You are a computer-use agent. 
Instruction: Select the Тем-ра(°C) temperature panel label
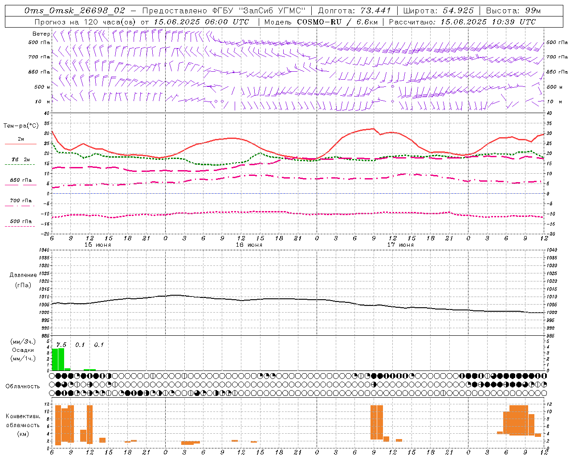click(21, 126)
